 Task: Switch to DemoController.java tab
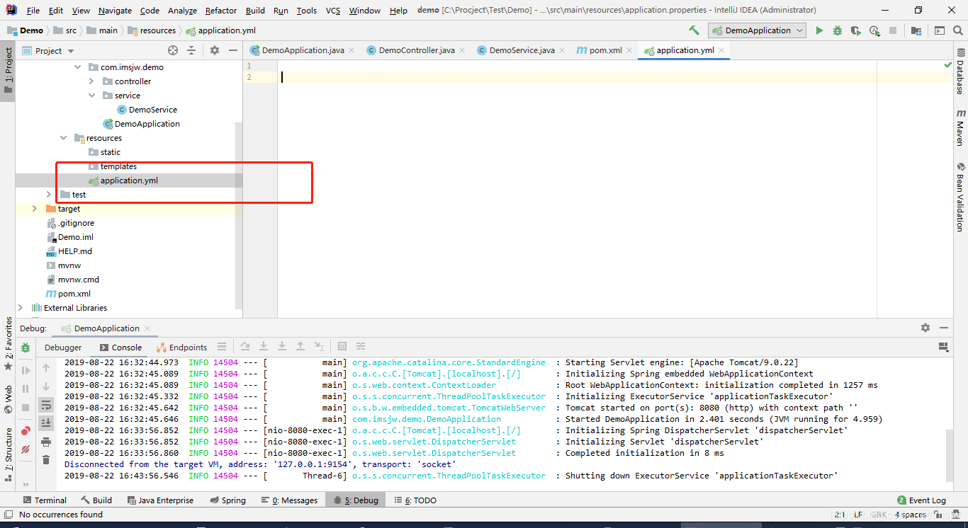417,50
